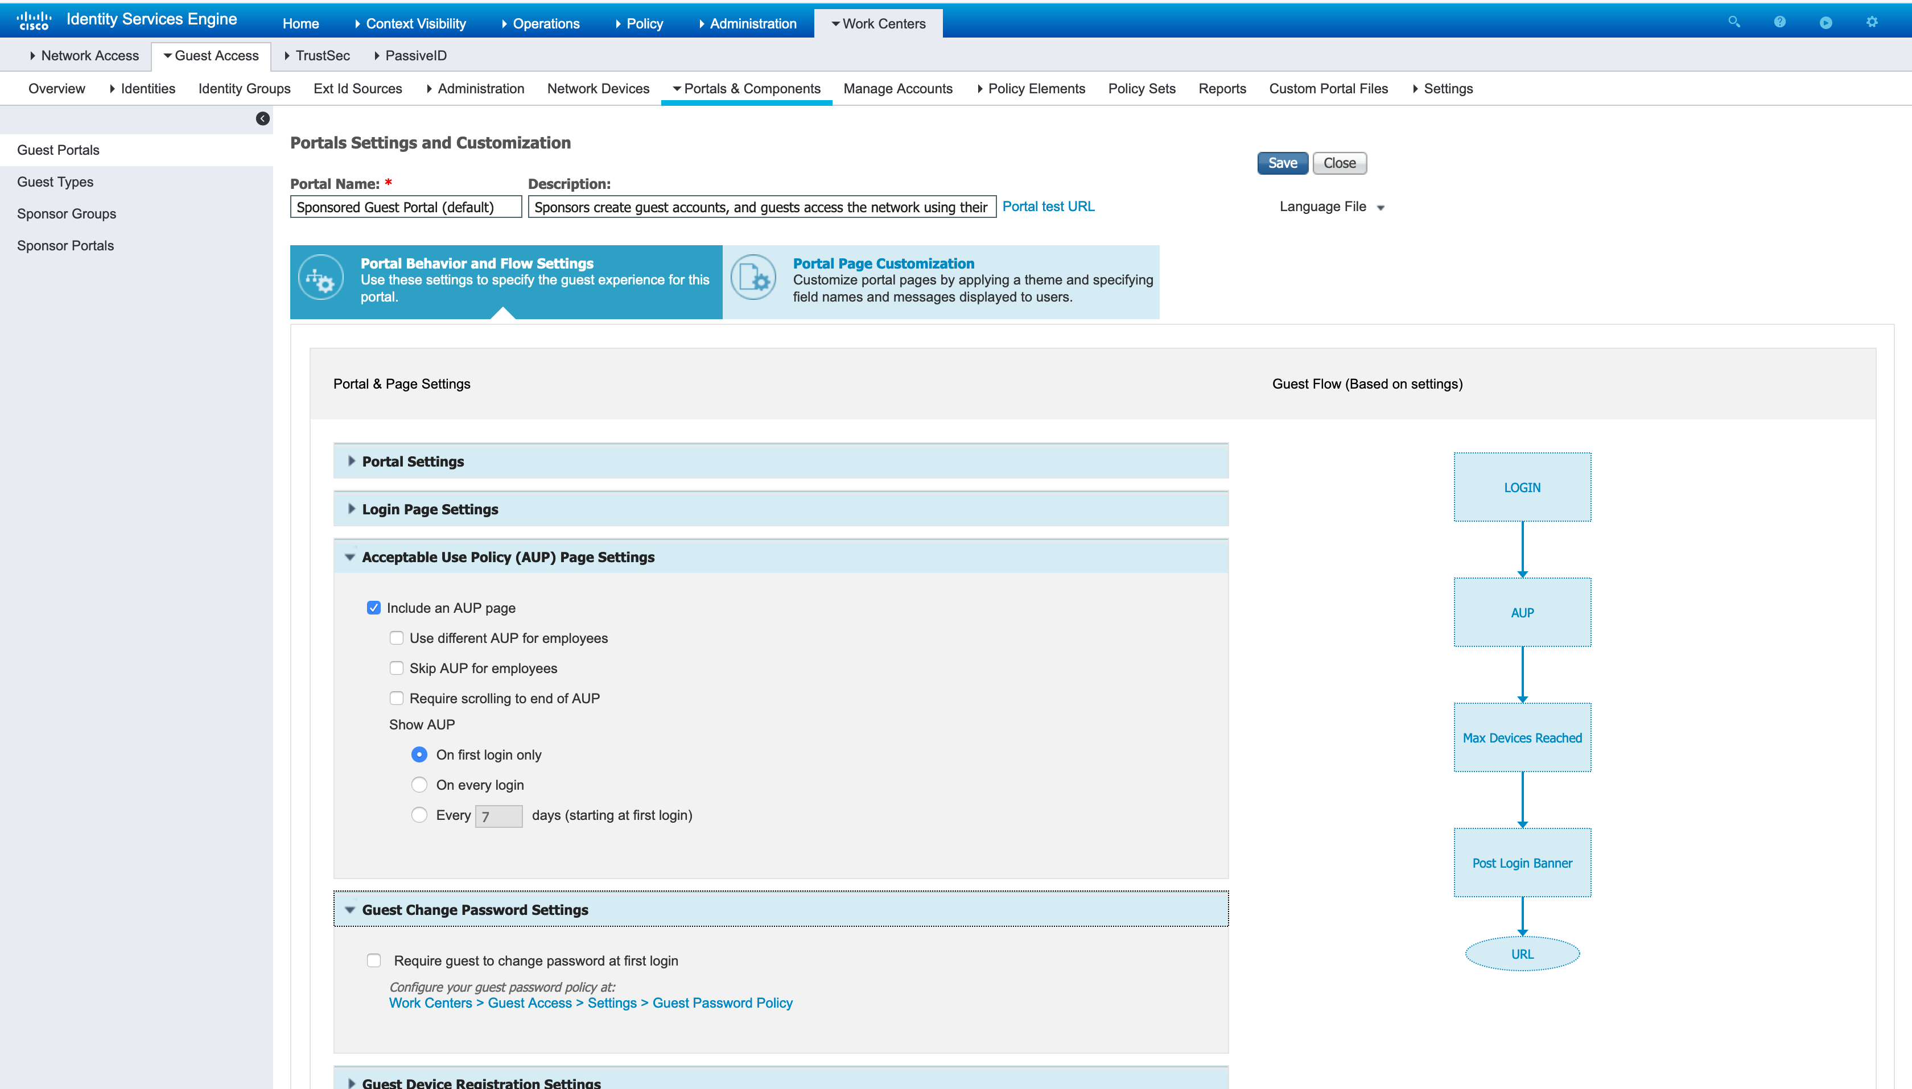Collapse Acceptable Use Policy (AUP) Page Settings
Viewport: 1912px width, 1089px height.
[x=780, y=557]
